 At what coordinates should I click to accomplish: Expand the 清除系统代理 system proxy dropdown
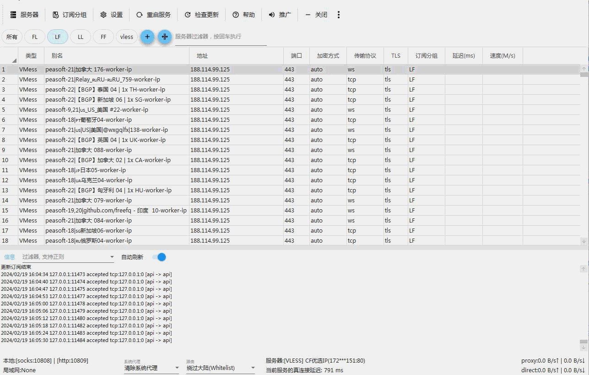pyautogui.click(x=177, y=368)
